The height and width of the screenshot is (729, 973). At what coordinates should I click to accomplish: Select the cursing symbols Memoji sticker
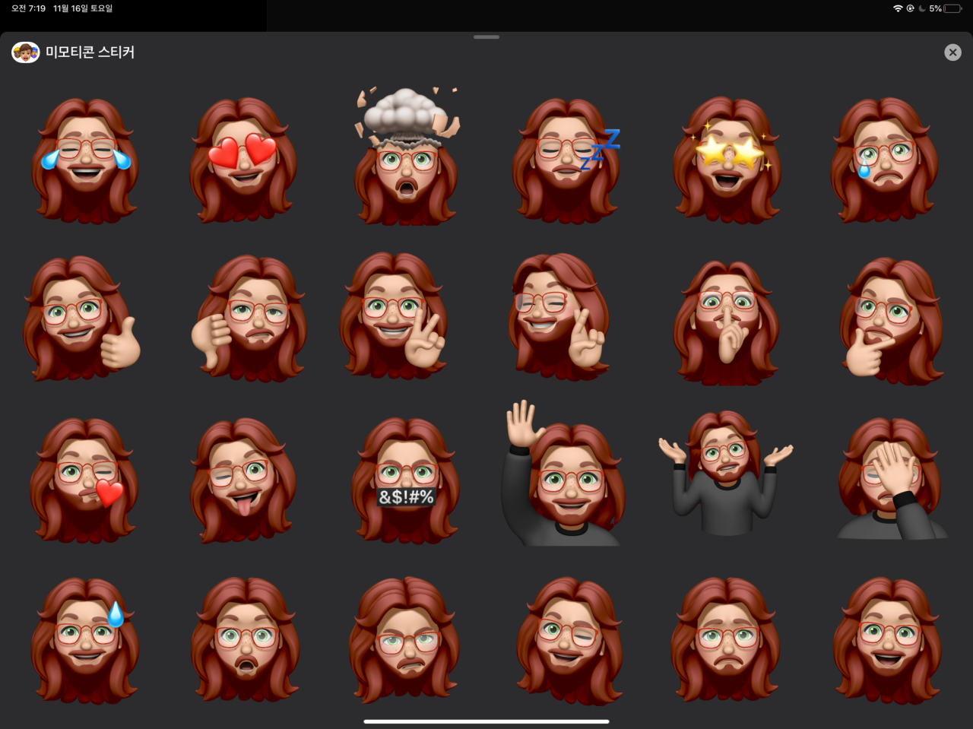(x=406, y=480)
